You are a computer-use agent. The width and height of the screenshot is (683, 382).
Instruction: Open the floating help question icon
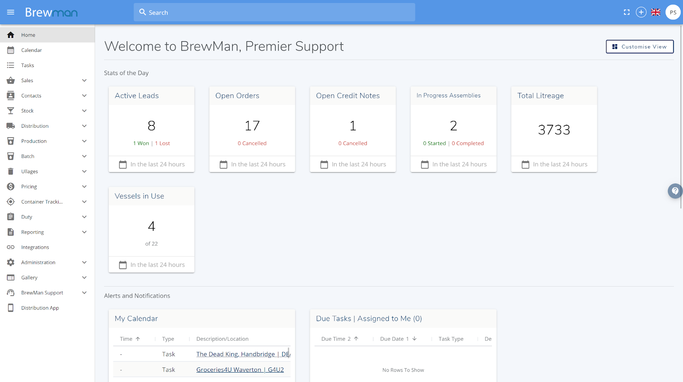coord(675,191)
